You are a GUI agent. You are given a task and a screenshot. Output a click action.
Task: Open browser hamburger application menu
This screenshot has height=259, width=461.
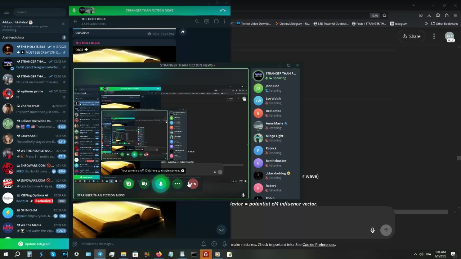(455, 15)
